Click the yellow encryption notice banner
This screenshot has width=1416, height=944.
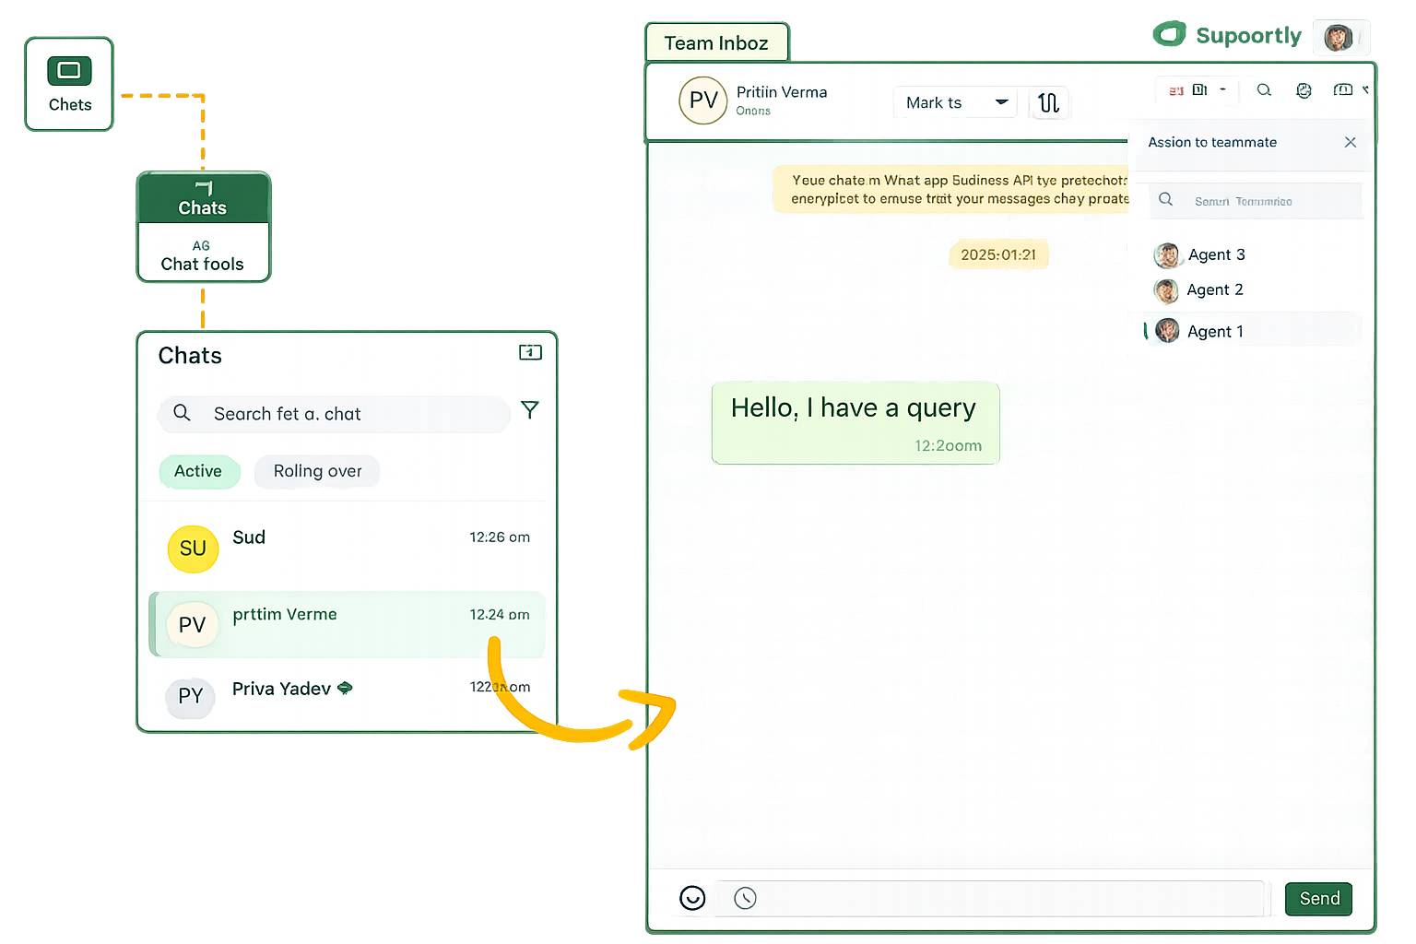click(950, 189)
